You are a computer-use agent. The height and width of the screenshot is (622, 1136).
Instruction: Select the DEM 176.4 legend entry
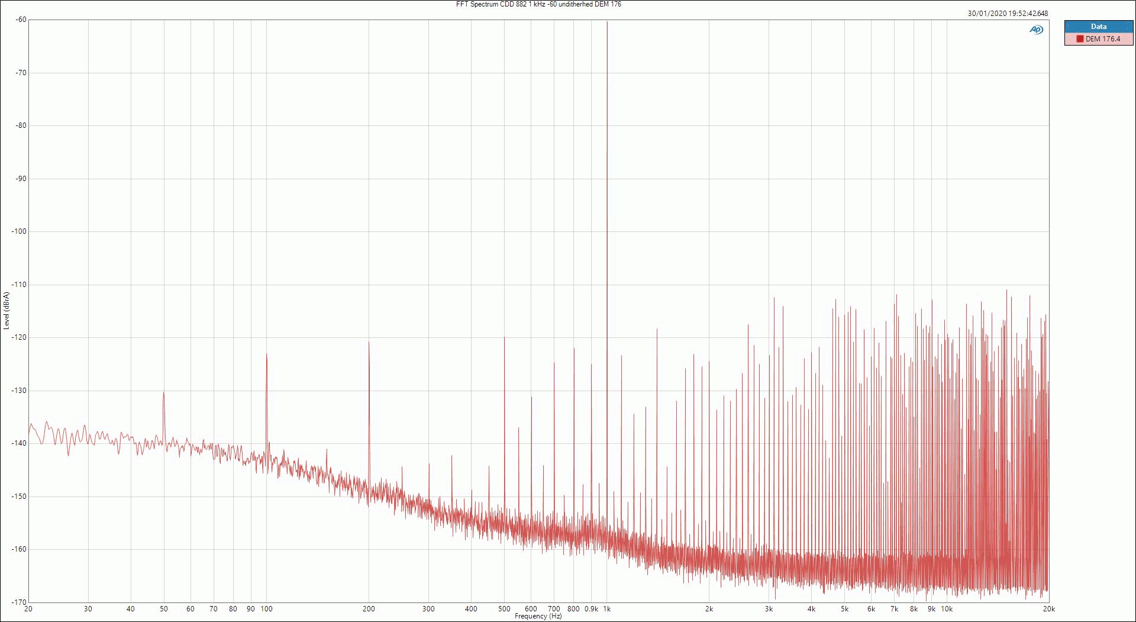pyautogui.click(x=1099, y=39)
